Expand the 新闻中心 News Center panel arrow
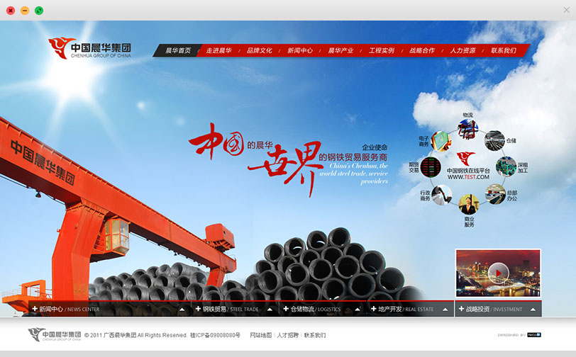The height and width of the screenshot is (357, 576). pyautogui.click(x=182, y=310)
